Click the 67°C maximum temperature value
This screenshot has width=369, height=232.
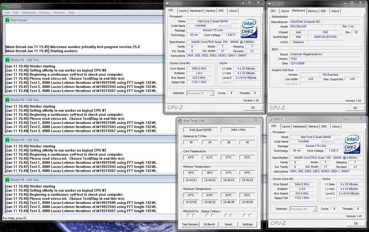click(191, 195)
